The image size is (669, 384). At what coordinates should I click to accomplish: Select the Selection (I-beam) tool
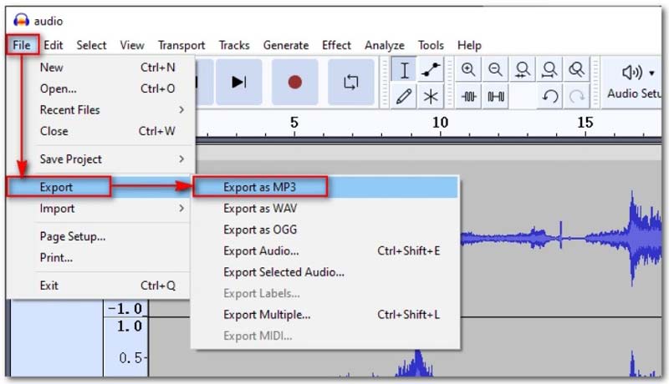pos(404,69)
